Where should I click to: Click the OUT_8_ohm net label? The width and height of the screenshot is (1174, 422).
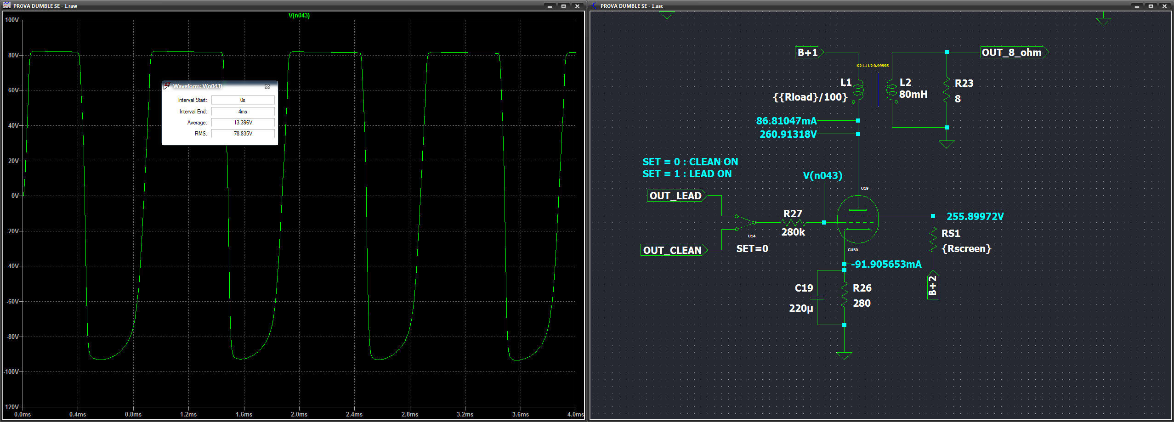pyautogui.click(x=1013, y=53)
